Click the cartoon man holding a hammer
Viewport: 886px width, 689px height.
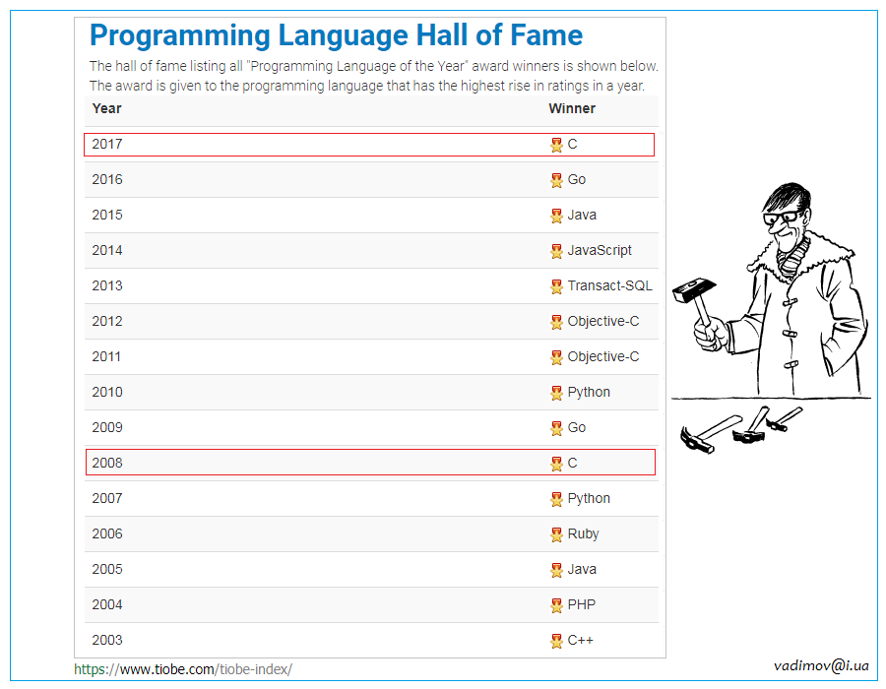771,289
